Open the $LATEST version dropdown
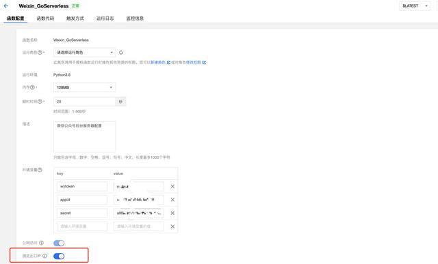This screenshot has height=264, width=438. click(x=415, y=6)
